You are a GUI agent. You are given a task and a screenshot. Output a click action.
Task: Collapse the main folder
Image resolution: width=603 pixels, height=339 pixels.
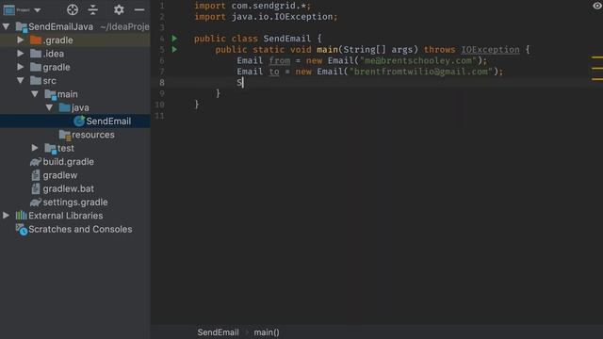(35, 94)
